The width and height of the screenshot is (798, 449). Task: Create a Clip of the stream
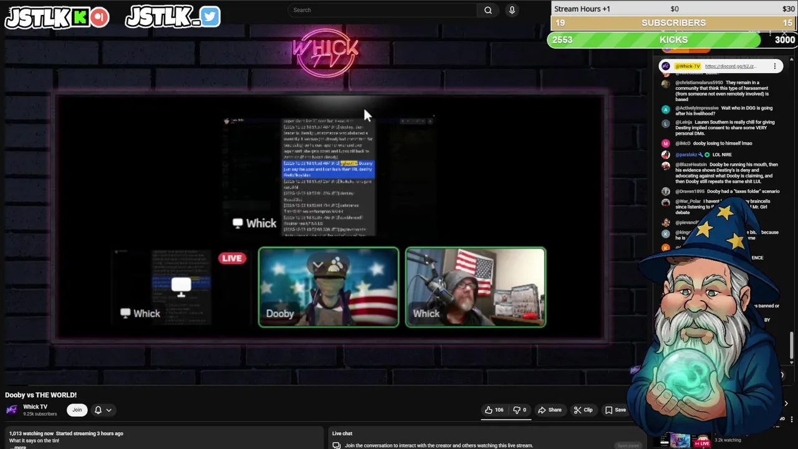coord(583,410)
